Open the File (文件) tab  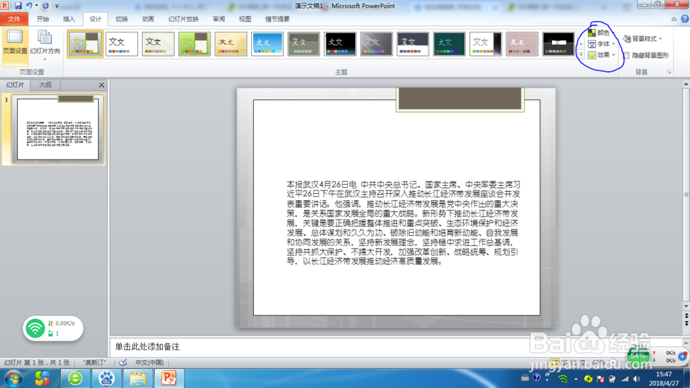14,19
